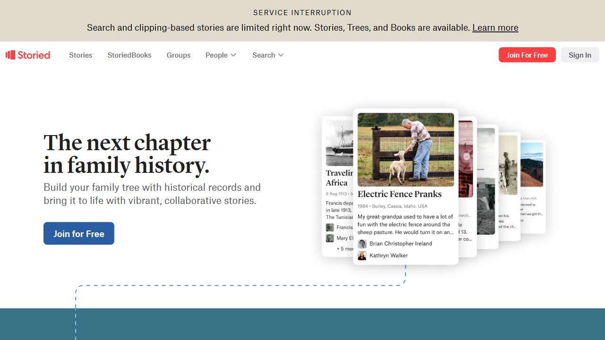Click the Francis avatar on Africa card
Viewport: 605px width, 340px height.
[330, 228]
